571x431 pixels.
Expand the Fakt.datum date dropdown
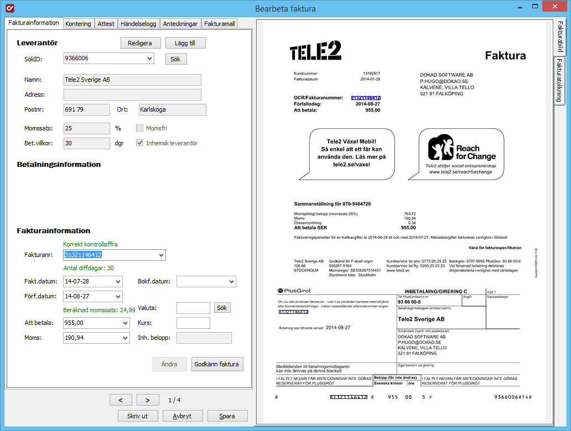pyautogui.click(x=118, y=281)
